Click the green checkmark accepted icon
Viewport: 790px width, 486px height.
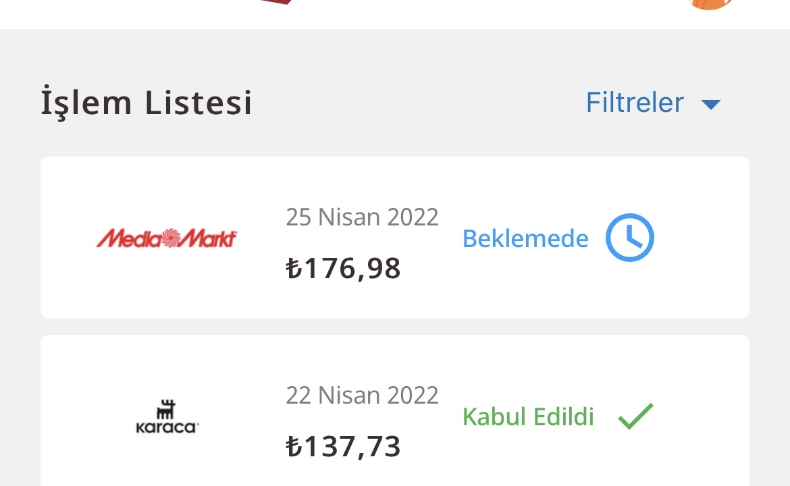[635, 416]
